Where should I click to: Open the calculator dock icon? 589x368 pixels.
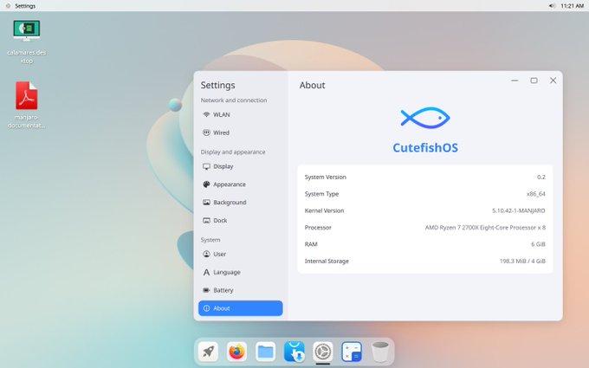click(x=352, y=352)
